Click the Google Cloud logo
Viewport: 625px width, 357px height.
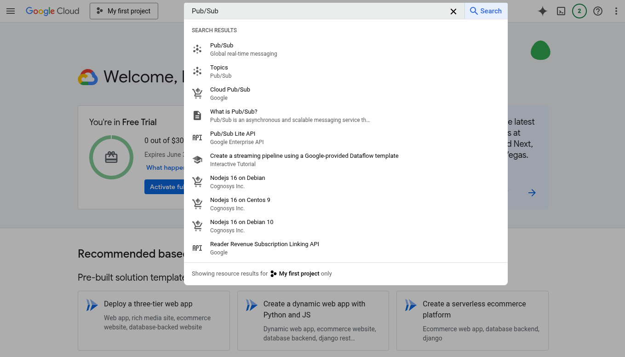[52, 11]
